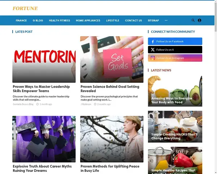Select Lifestyle in navigation bar
The width and height of the screenshot is (217, 174).
pos(112,20)
